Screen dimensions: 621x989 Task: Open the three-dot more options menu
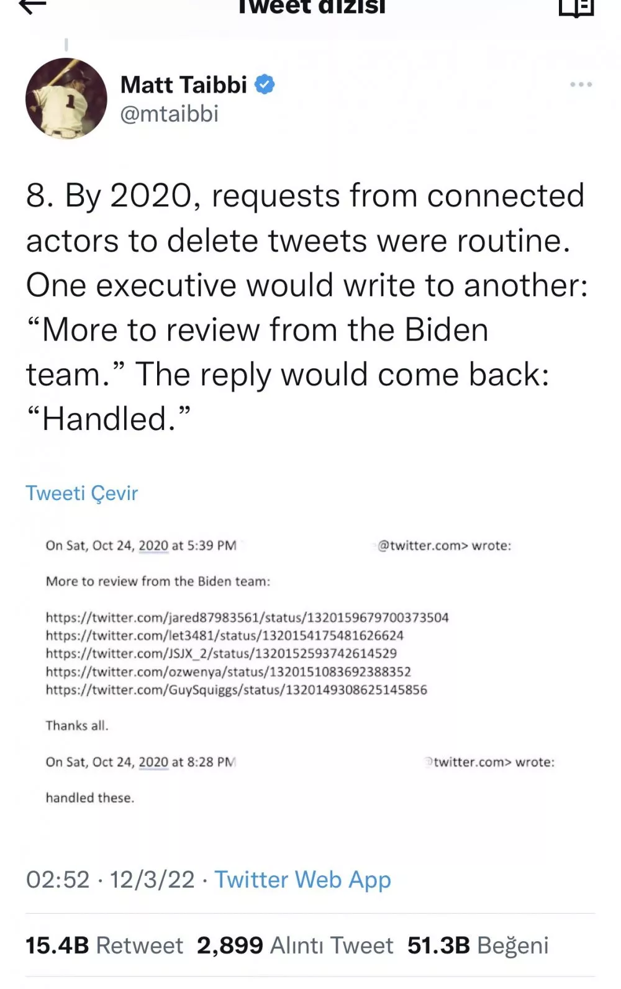point(581,84)
